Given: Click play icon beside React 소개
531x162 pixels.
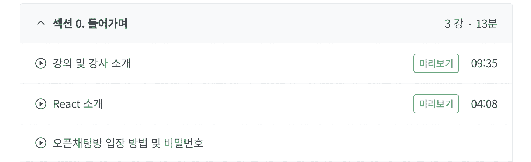Looking at the screenshot, I should [40, 104].
